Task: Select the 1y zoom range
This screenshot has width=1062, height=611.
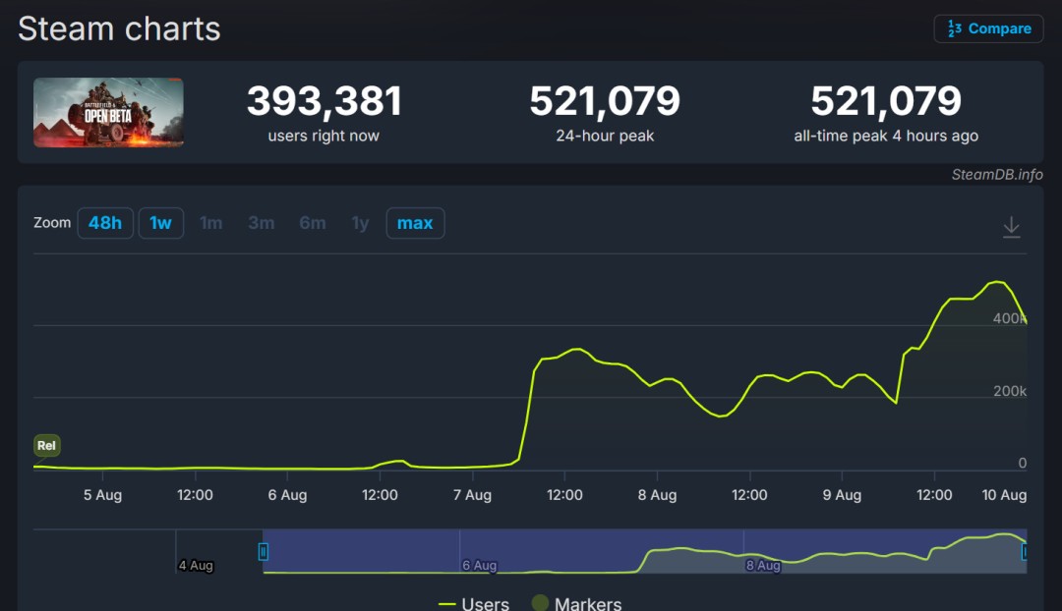Action: [360, 223]
